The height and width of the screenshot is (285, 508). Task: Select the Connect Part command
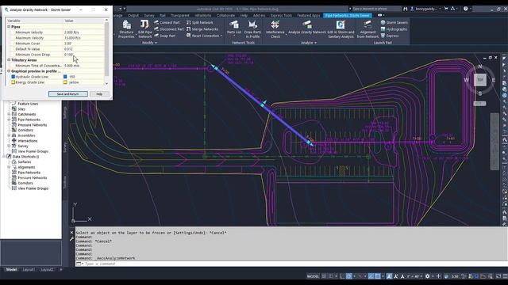coord(167,22)
